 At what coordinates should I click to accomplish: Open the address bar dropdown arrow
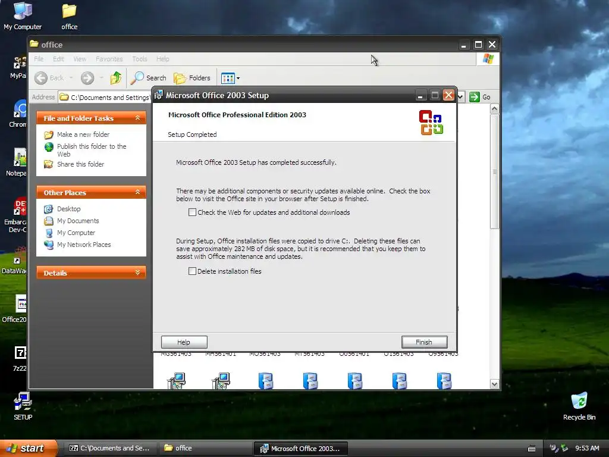point(460,97)
